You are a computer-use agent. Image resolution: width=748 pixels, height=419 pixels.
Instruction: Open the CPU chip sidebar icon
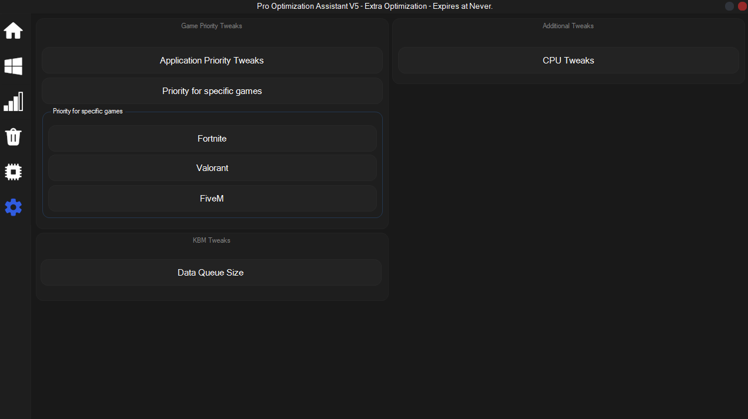14,172
